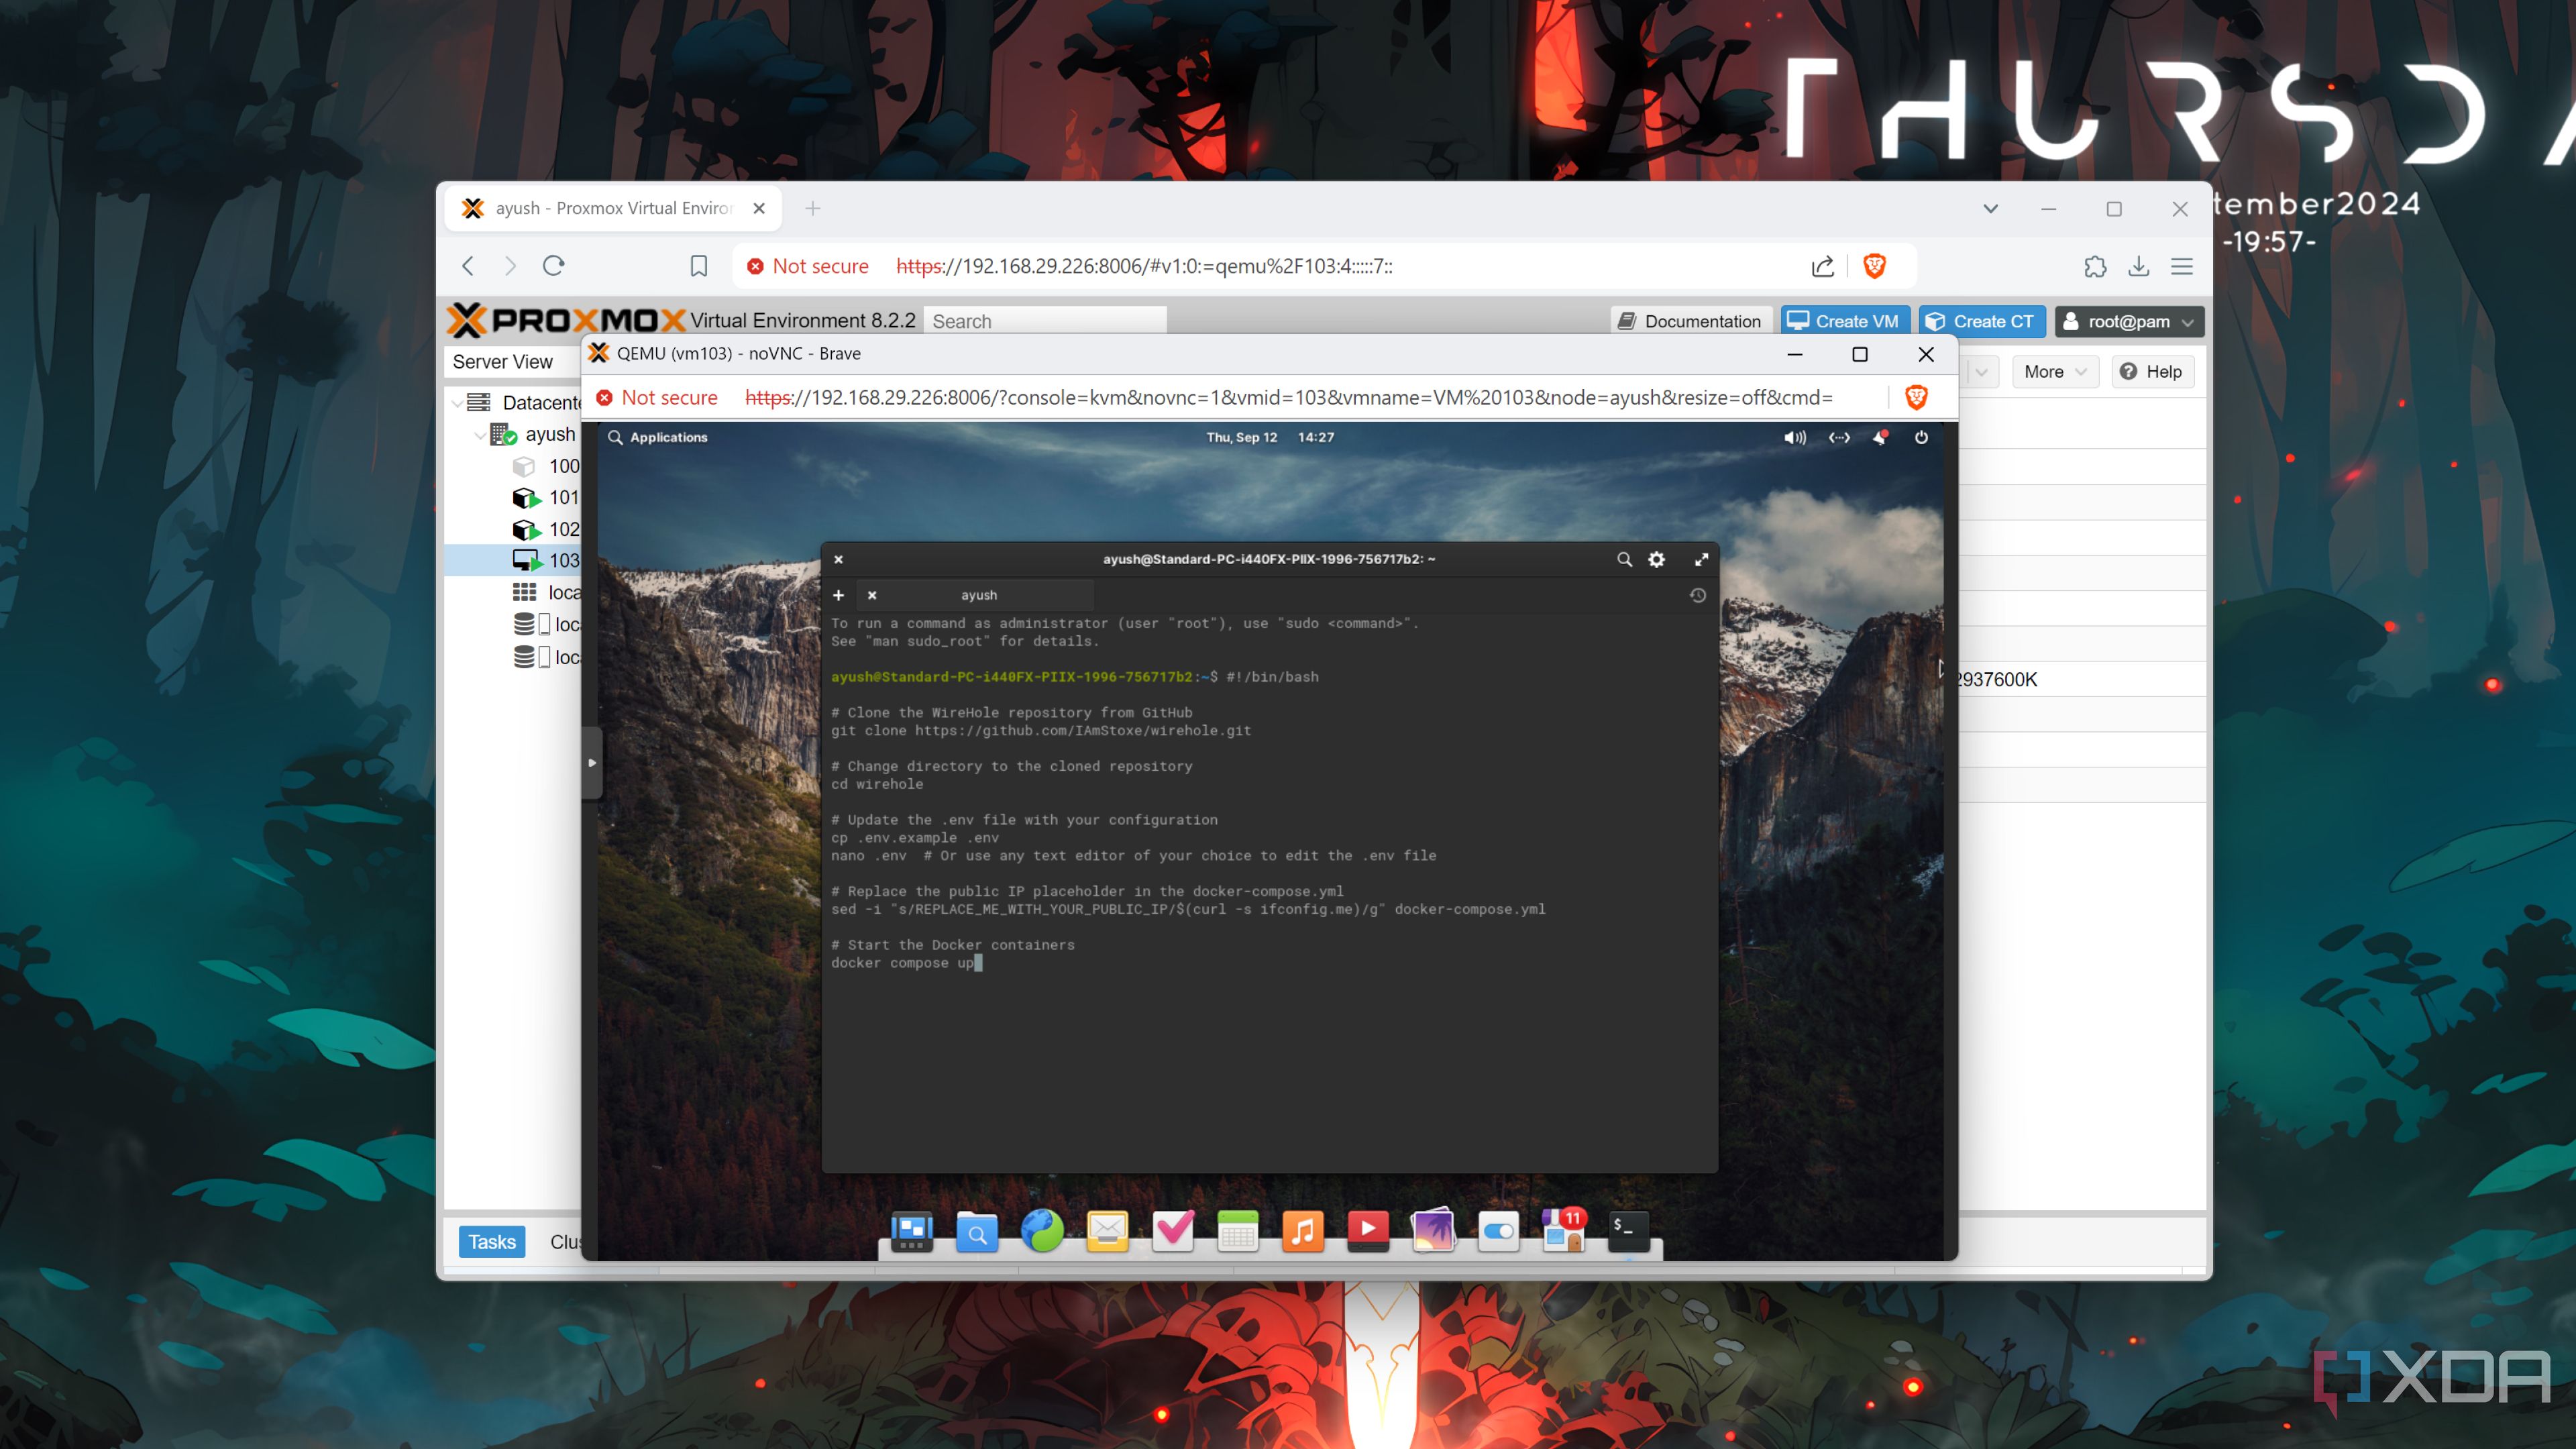The image size is (2576, 1449).
Task: Open the Server View selector
Action: point(512,362)
